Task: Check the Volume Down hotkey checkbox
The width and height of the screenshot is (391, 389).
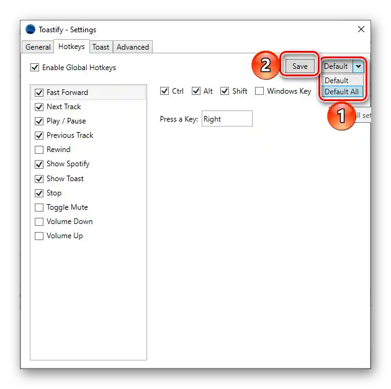Action: [x=39, y=221]
